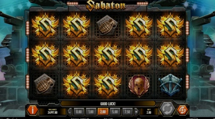Open the orange info paytable button
This screenshot has width=215, height=119.
click(x=33, y=110)
